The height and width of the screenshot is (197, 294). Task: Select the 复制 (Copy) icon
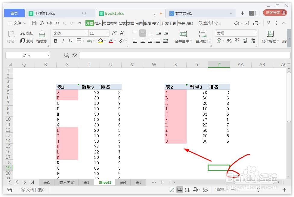(x=27, y=41)
